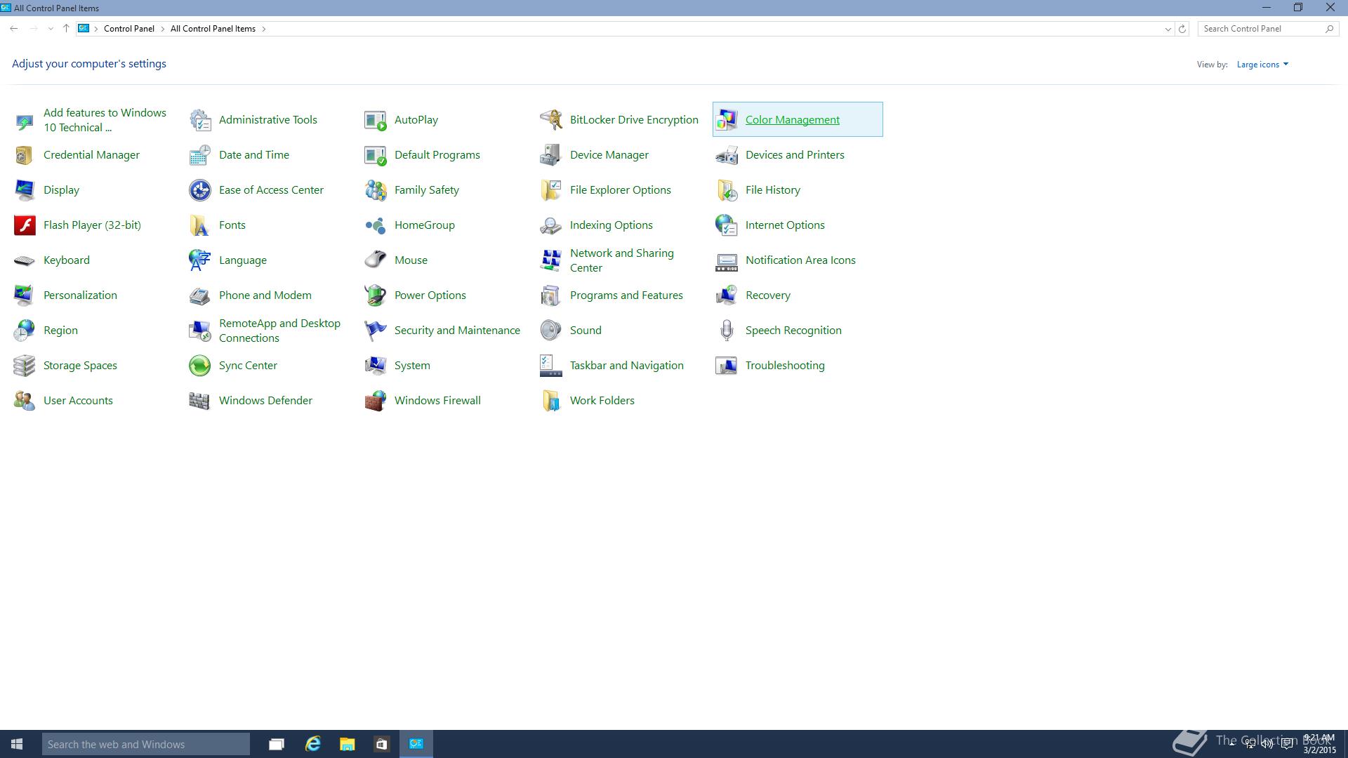Click the Sync Center icon
Image resolution: width=1348 pixels, height=758 pixels.
coord(200,366)
